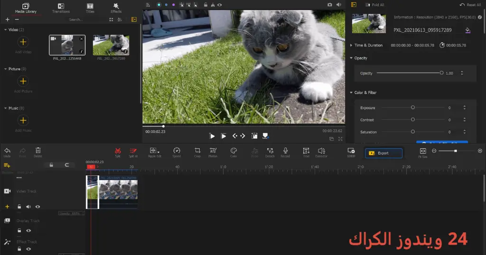Collapse the Picture (0) section
The width and height of the screenshot is (486, 255).
pyautogui.click(x=5, y=69)
